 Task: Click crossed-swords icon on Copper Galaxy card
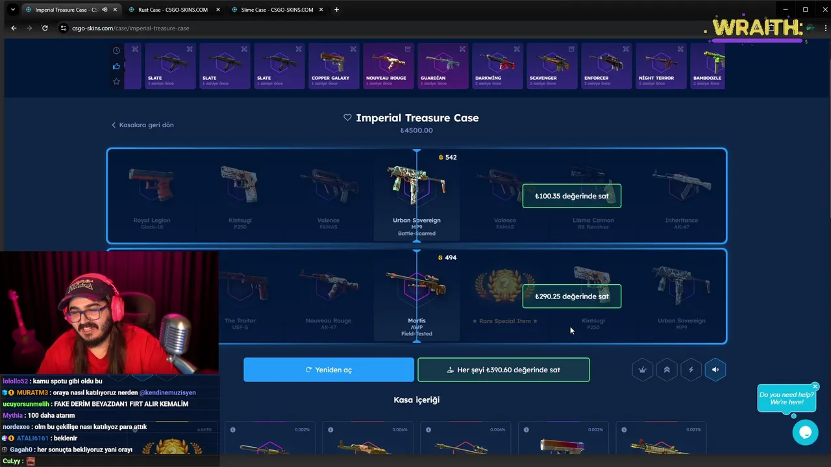(353, 49)
